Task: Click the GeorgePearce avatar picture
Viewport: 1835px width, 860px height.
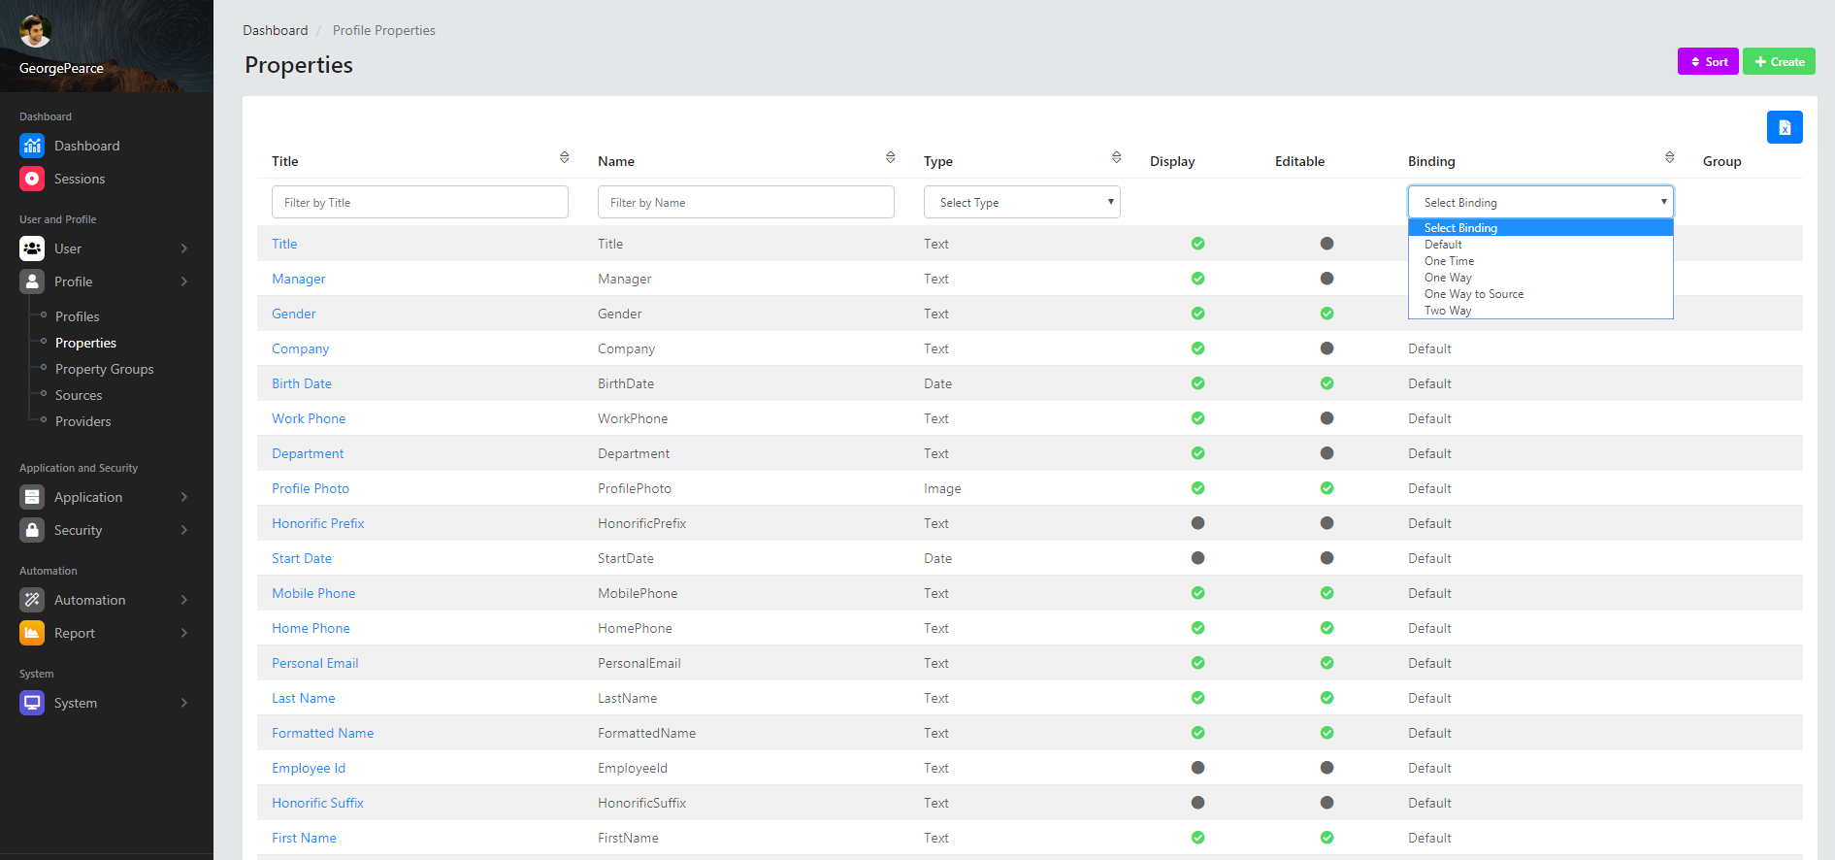Action: coord(35,31)
